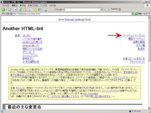Click the popup blocker icon beside PageRank

[x=120, y=9]
